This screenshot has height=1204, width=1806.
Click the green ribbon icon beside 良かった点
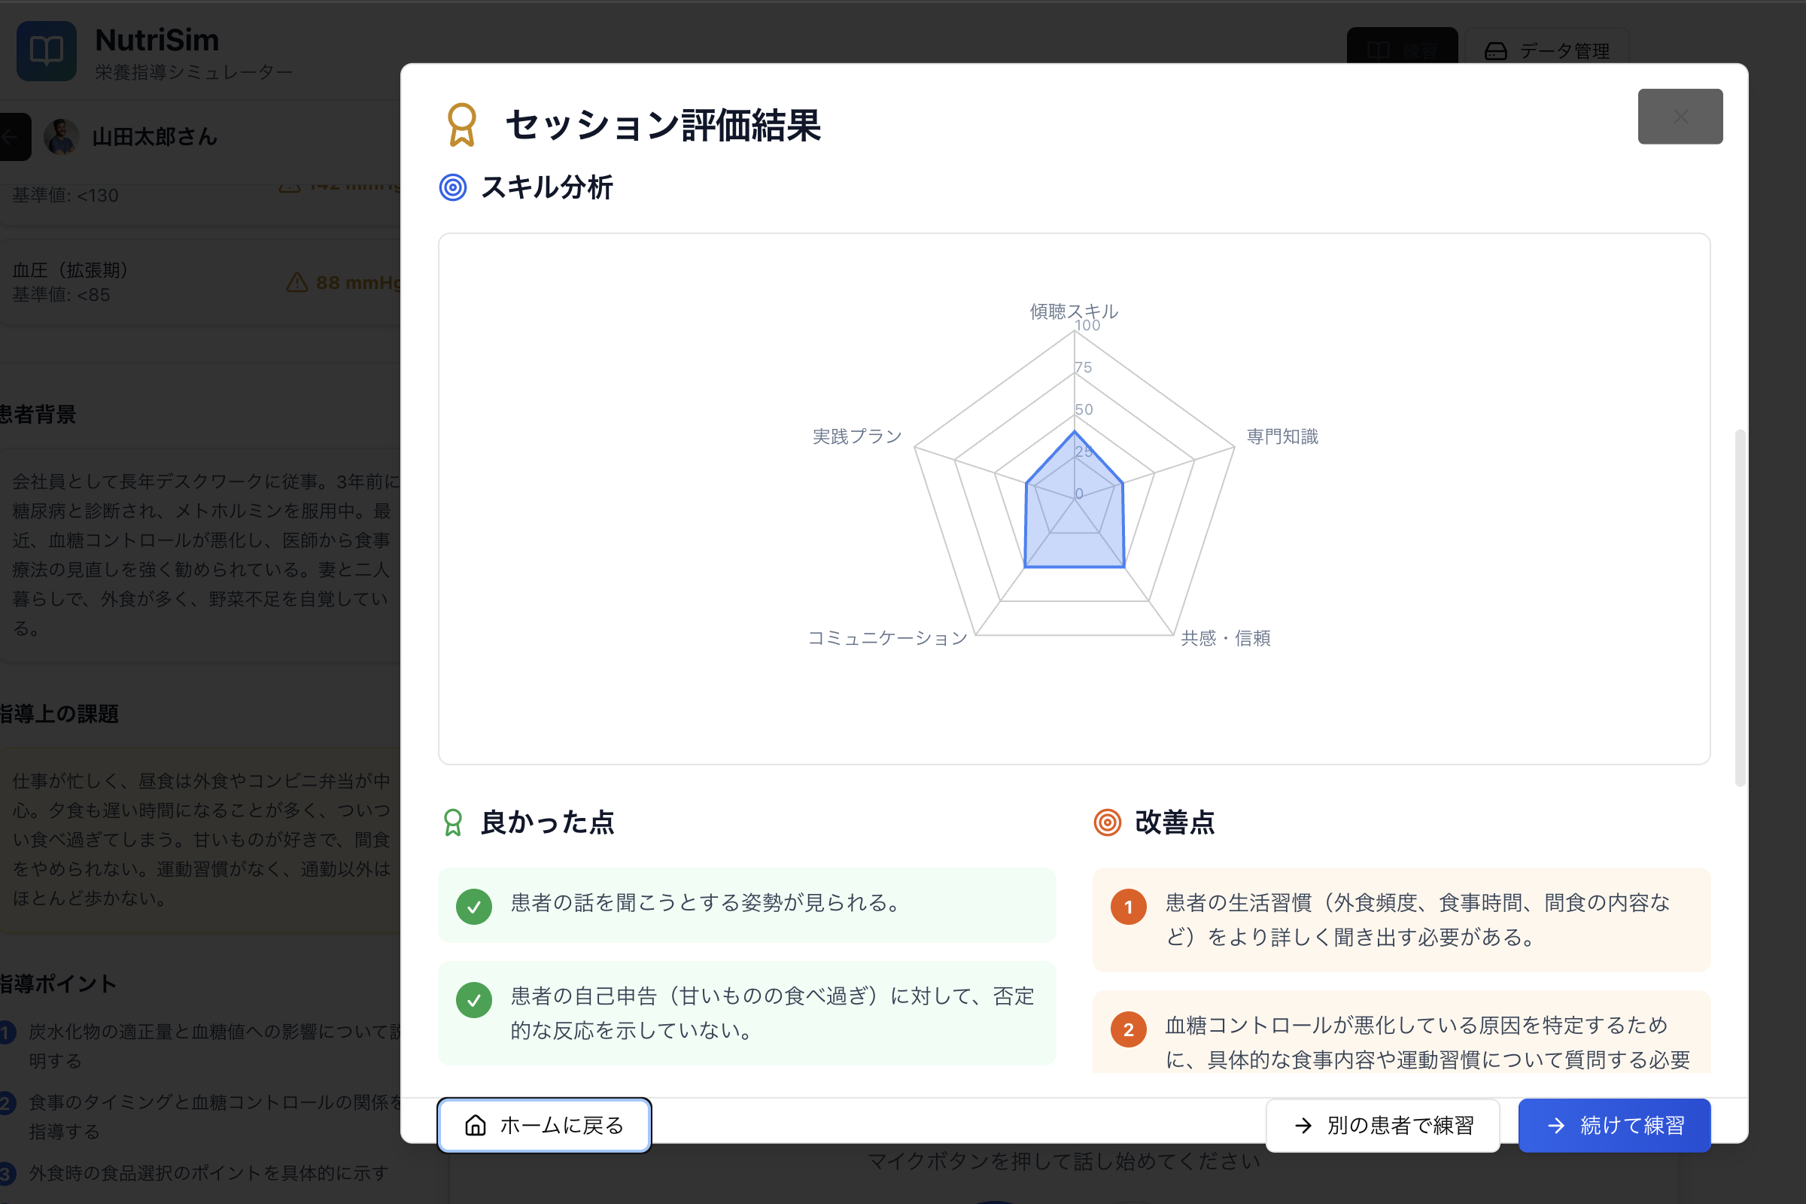[x=452, y=822]
